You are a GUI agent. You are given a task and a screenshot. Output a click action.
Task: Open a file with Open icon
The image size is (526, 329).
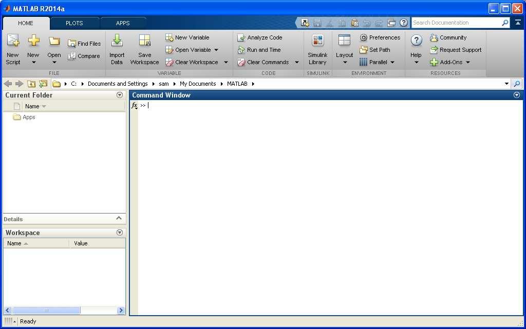point(54,41)
